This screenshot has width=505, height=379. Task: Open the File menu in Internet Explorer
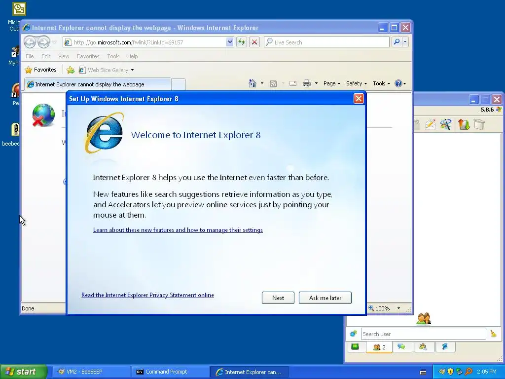[30, 56]
